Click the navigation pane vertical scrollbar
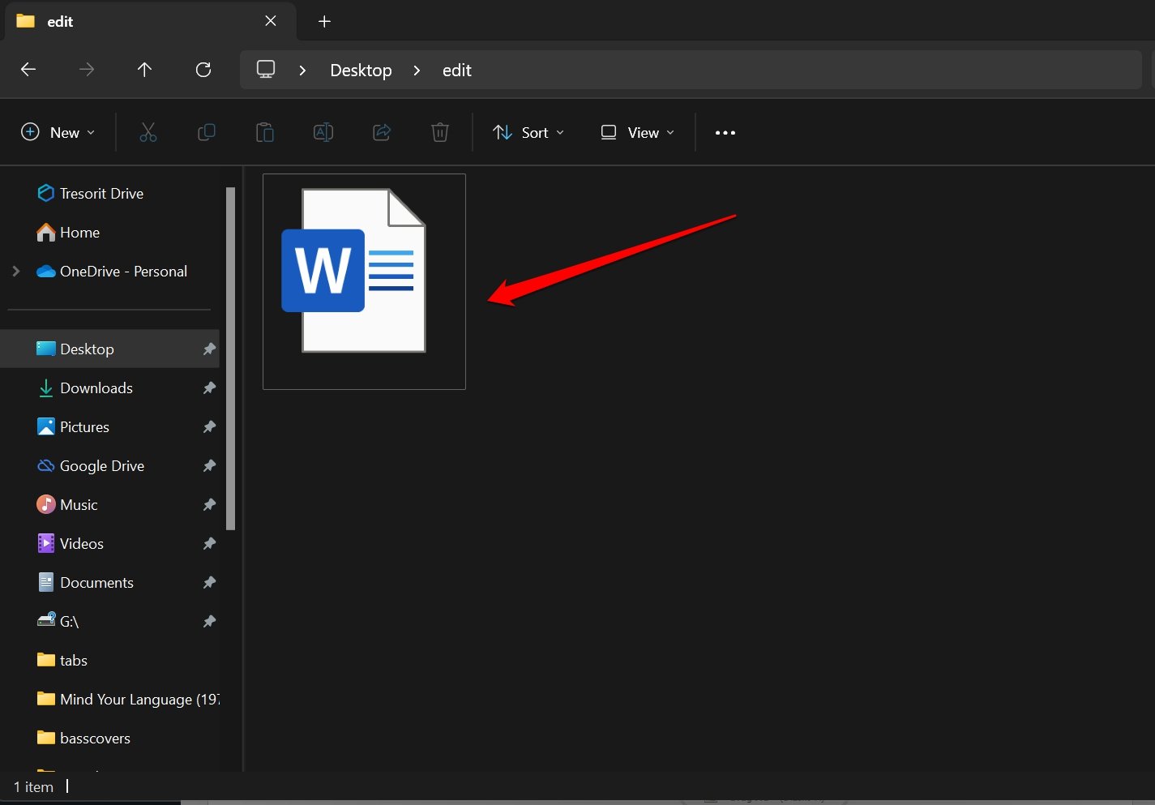 tap(231, 358)
